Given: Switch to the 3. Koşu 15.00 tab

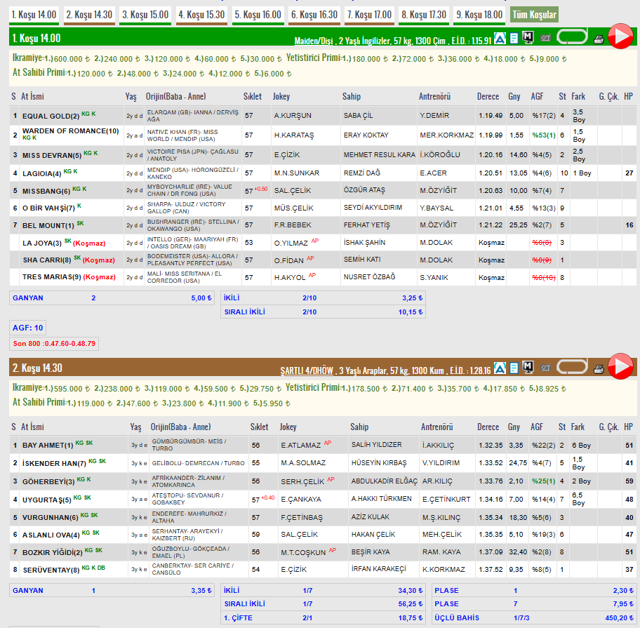Looking at the screenshot, I should 145,15.
